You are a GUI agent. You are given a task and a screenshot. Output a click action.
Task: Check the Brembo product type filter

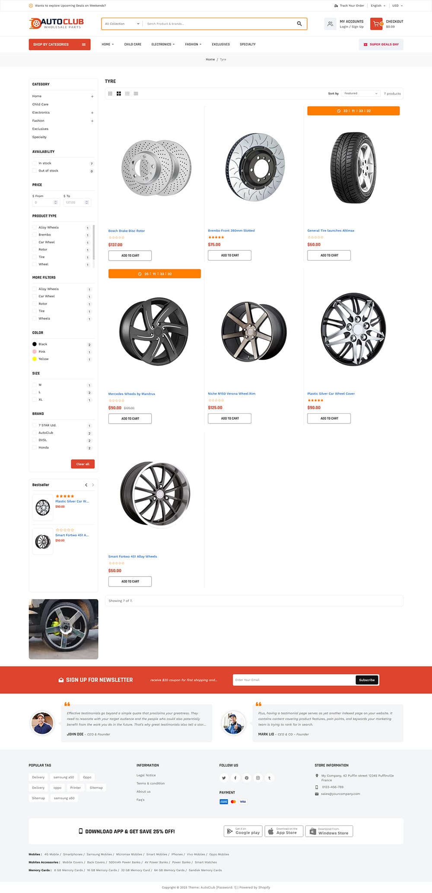(35, 235)
